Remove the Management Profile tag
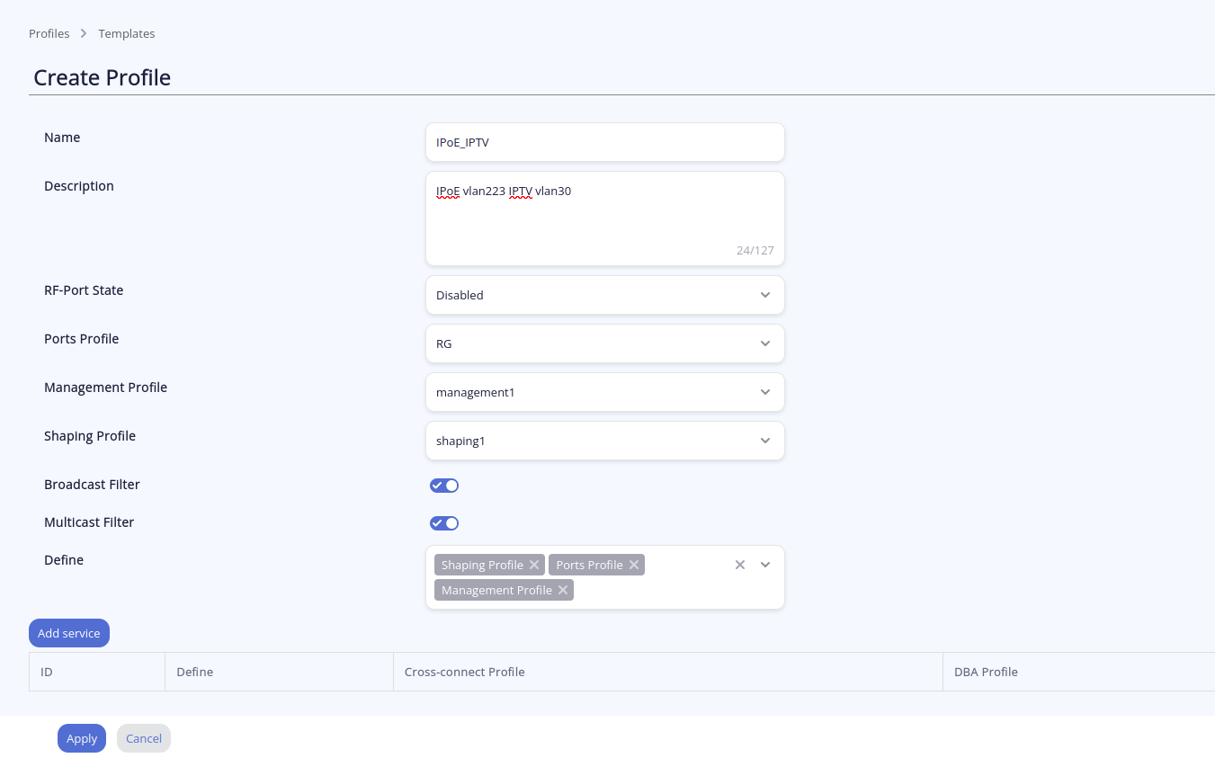The height and width of the screenshot is (758, 1215). [x=563, y=590]
